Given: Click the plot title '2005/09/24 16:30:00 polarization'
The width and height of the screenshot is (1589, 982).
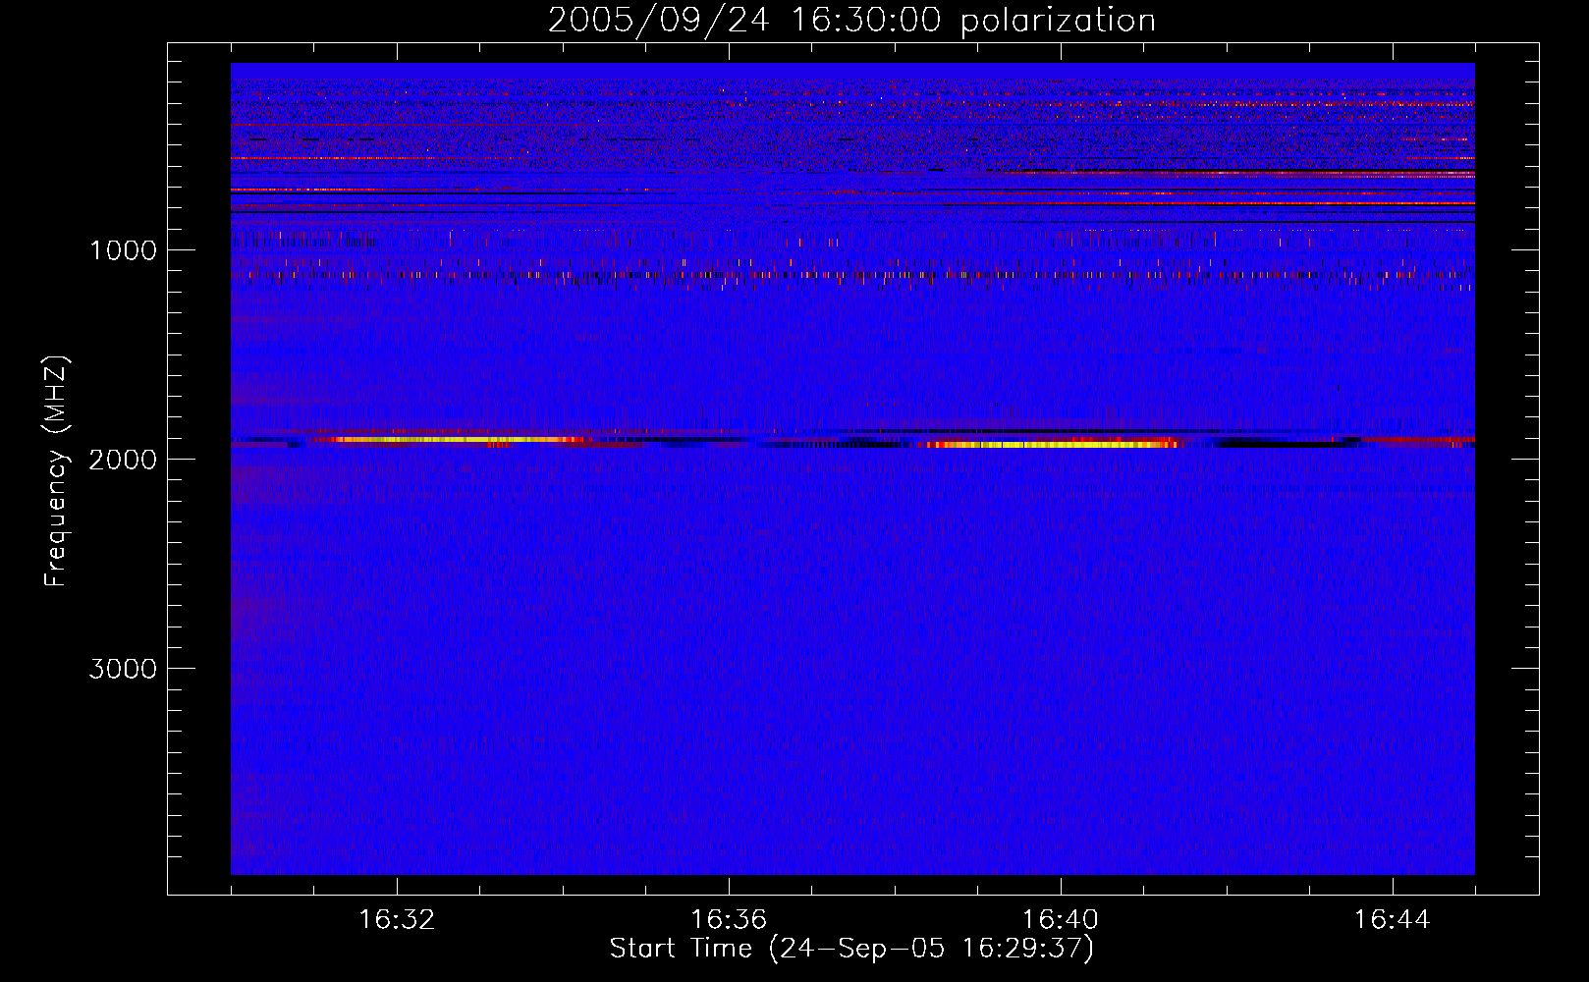Looking at the screenshot, I should click(851, 21).
